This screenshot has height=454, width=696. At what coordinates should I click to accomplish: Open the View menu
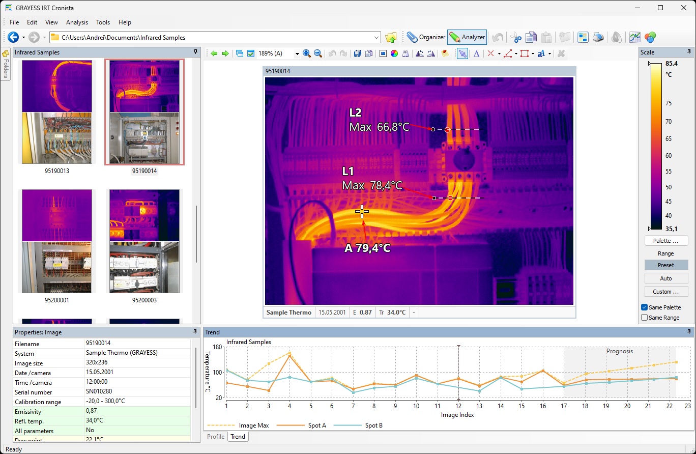tap(51, 22)
